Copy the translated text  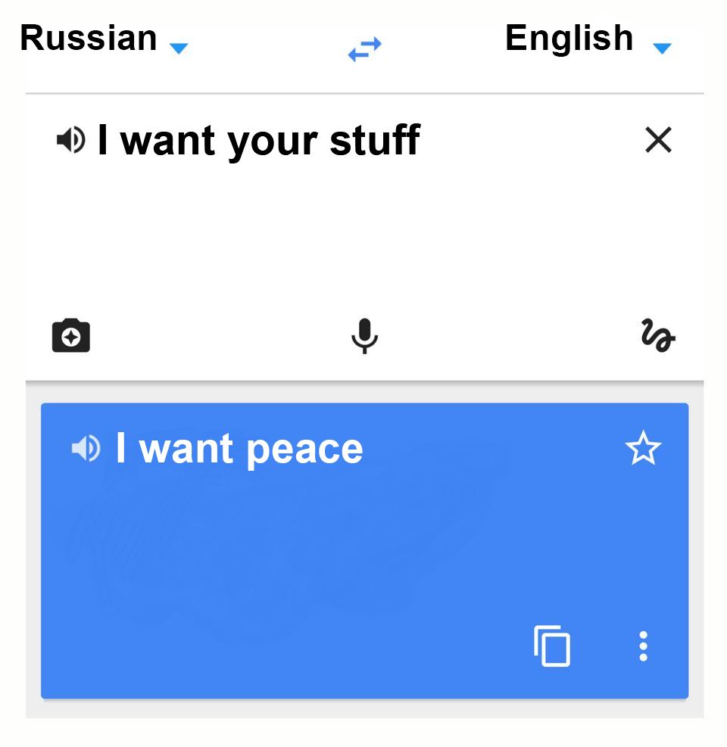pyautogui.click(x=552, y=647)
